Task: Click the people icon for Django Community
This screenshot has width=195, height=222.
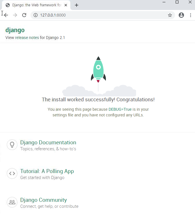Action: pyautogui.click(x=12, y=202)
